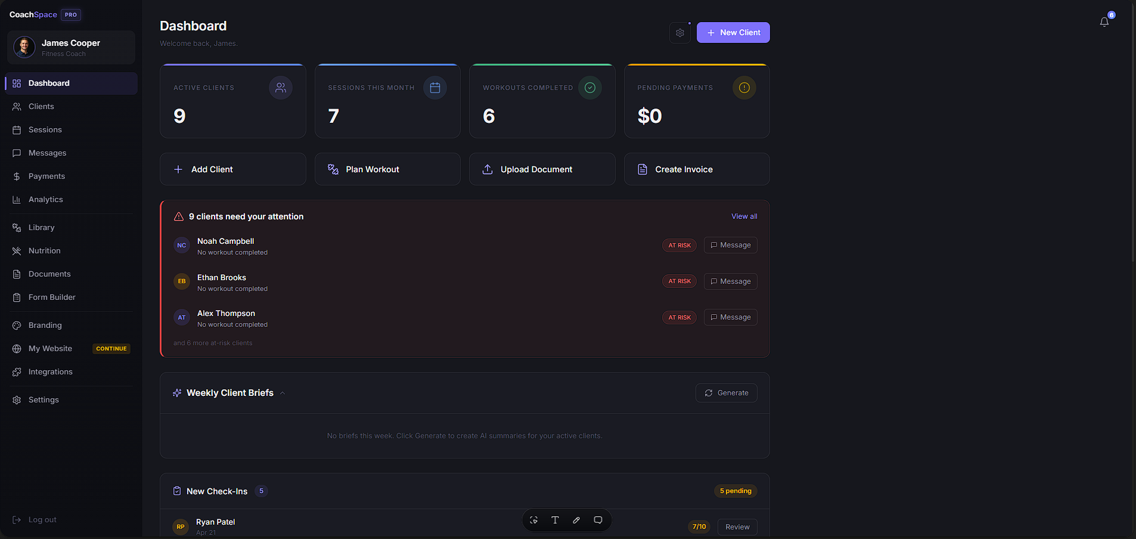The height and width of the screenshot is (539, 1136).
Task: Click the Pending Payments alert icon
Action: [744, 88]
